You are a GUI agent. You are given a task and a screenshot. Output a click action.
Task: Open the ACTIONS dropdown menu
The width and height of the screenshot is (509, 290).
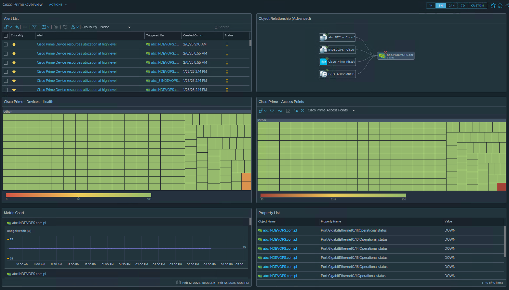coord(58,5)
